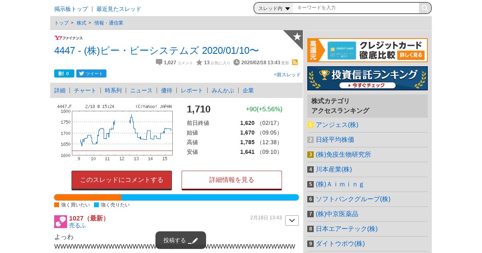Click the blue 強く売りたい legend swatch
Screen dimensions: 482x253
coord(96,205)
